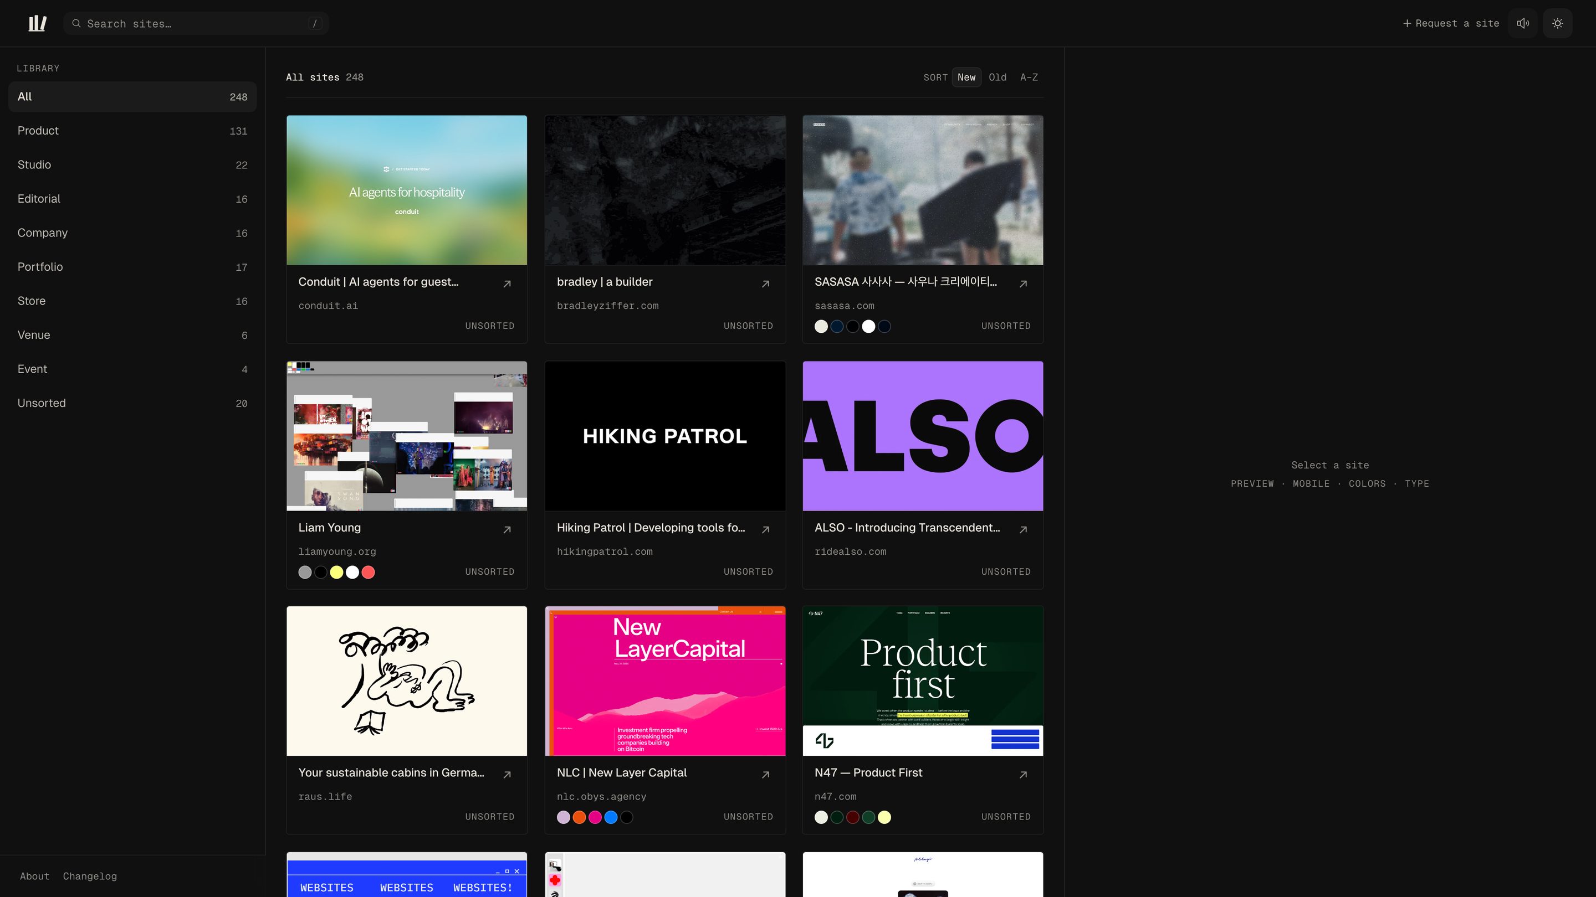1596x897 pixels.
Task: Click the hikingpatrol.com domain text
Action: coord(604,551)
